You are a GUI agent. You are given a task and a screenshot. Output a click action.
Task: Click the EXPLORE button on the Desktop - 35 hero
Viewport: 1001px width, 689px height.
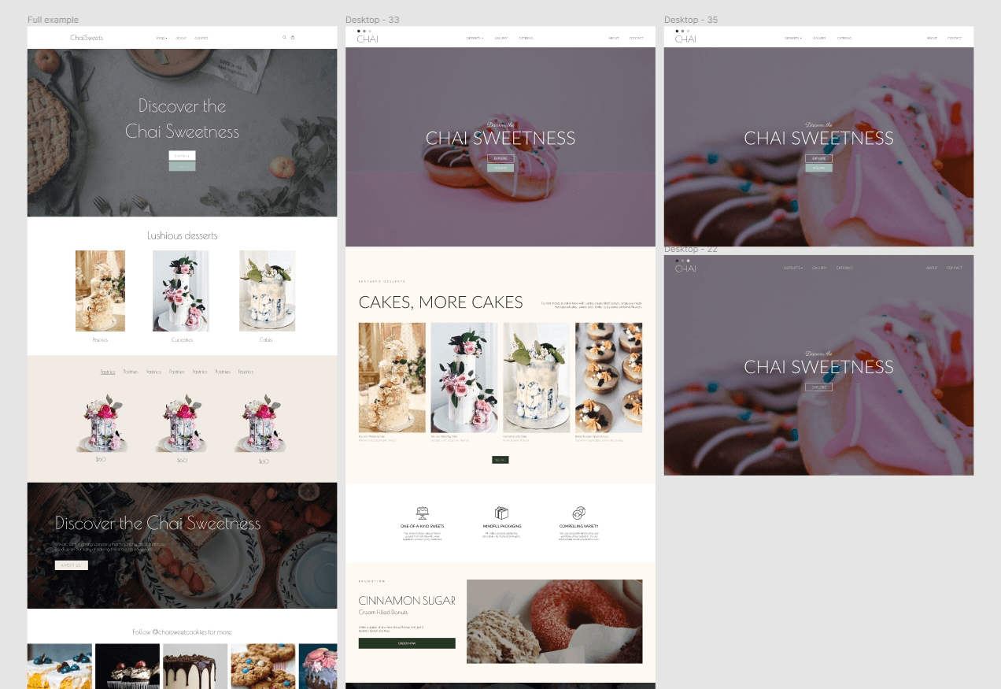coord(819,157)
